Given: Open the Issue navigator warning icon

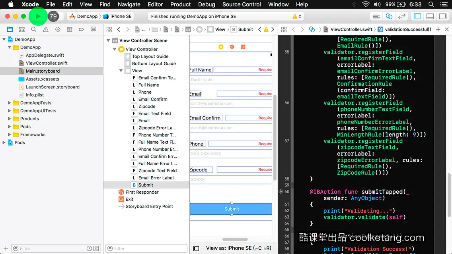Looking at the screenshot, I should click(45, 29).
